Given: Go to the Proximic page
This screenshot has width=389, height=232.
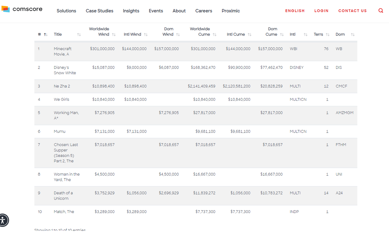Looking at the screenshot, I should point(231,11).
